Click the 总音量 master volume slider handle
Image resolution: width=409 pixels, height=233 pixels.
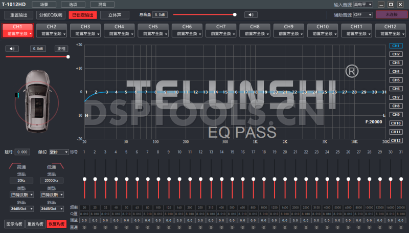(235, 15)
